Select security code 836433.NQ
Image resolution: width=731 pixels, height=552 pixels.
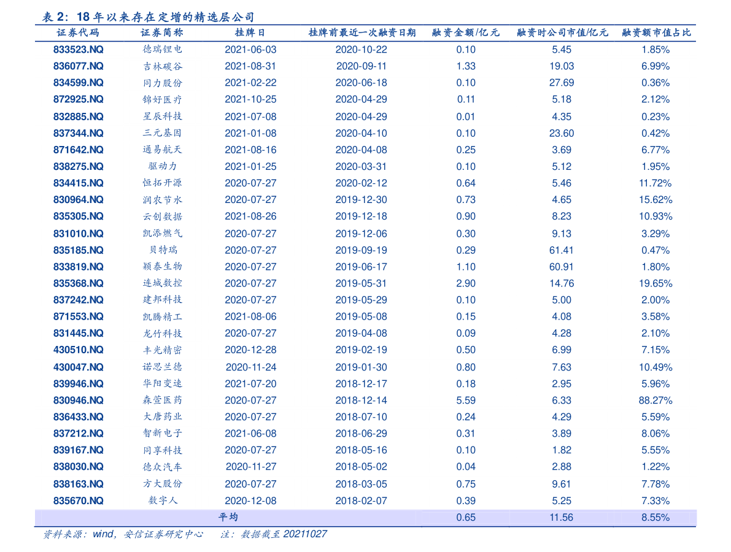[79, 417]
